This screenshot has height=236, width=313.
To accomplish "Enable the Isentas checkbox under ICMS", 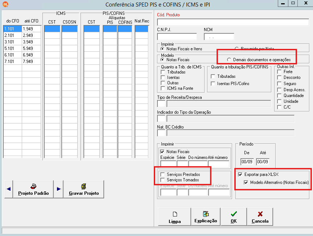I will 163,77.
